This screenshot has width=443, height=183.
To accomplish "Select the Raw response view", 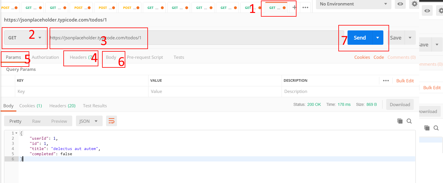I will coord(36,121).
